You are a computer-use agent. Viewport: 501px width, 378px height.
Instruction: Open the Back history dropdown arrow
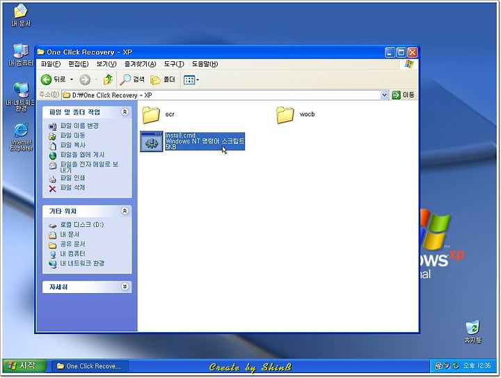point(72,79)
